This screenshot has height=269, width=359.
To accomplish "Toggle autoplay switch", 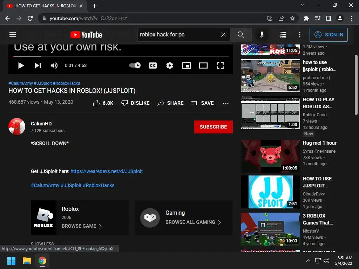I will coord(135,65).
